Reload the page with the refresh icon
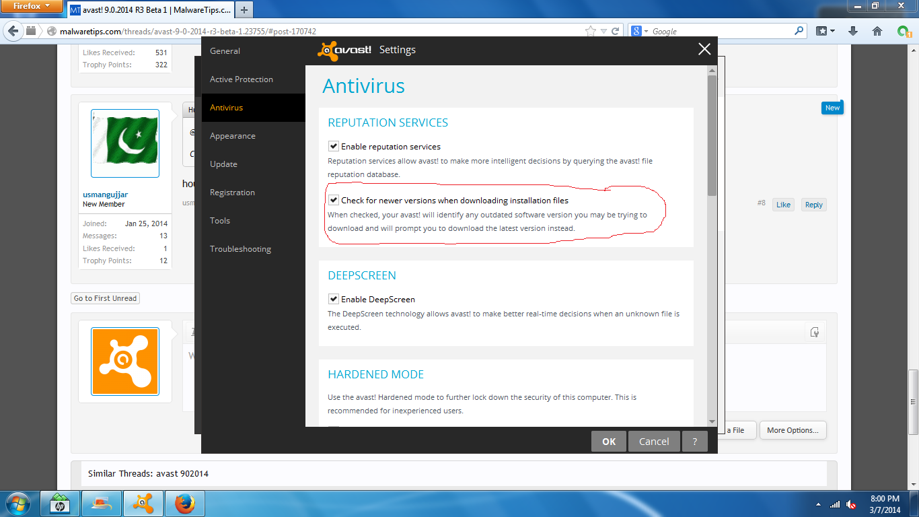The height and width of the screenshot is (517, 919). point(615,31)
